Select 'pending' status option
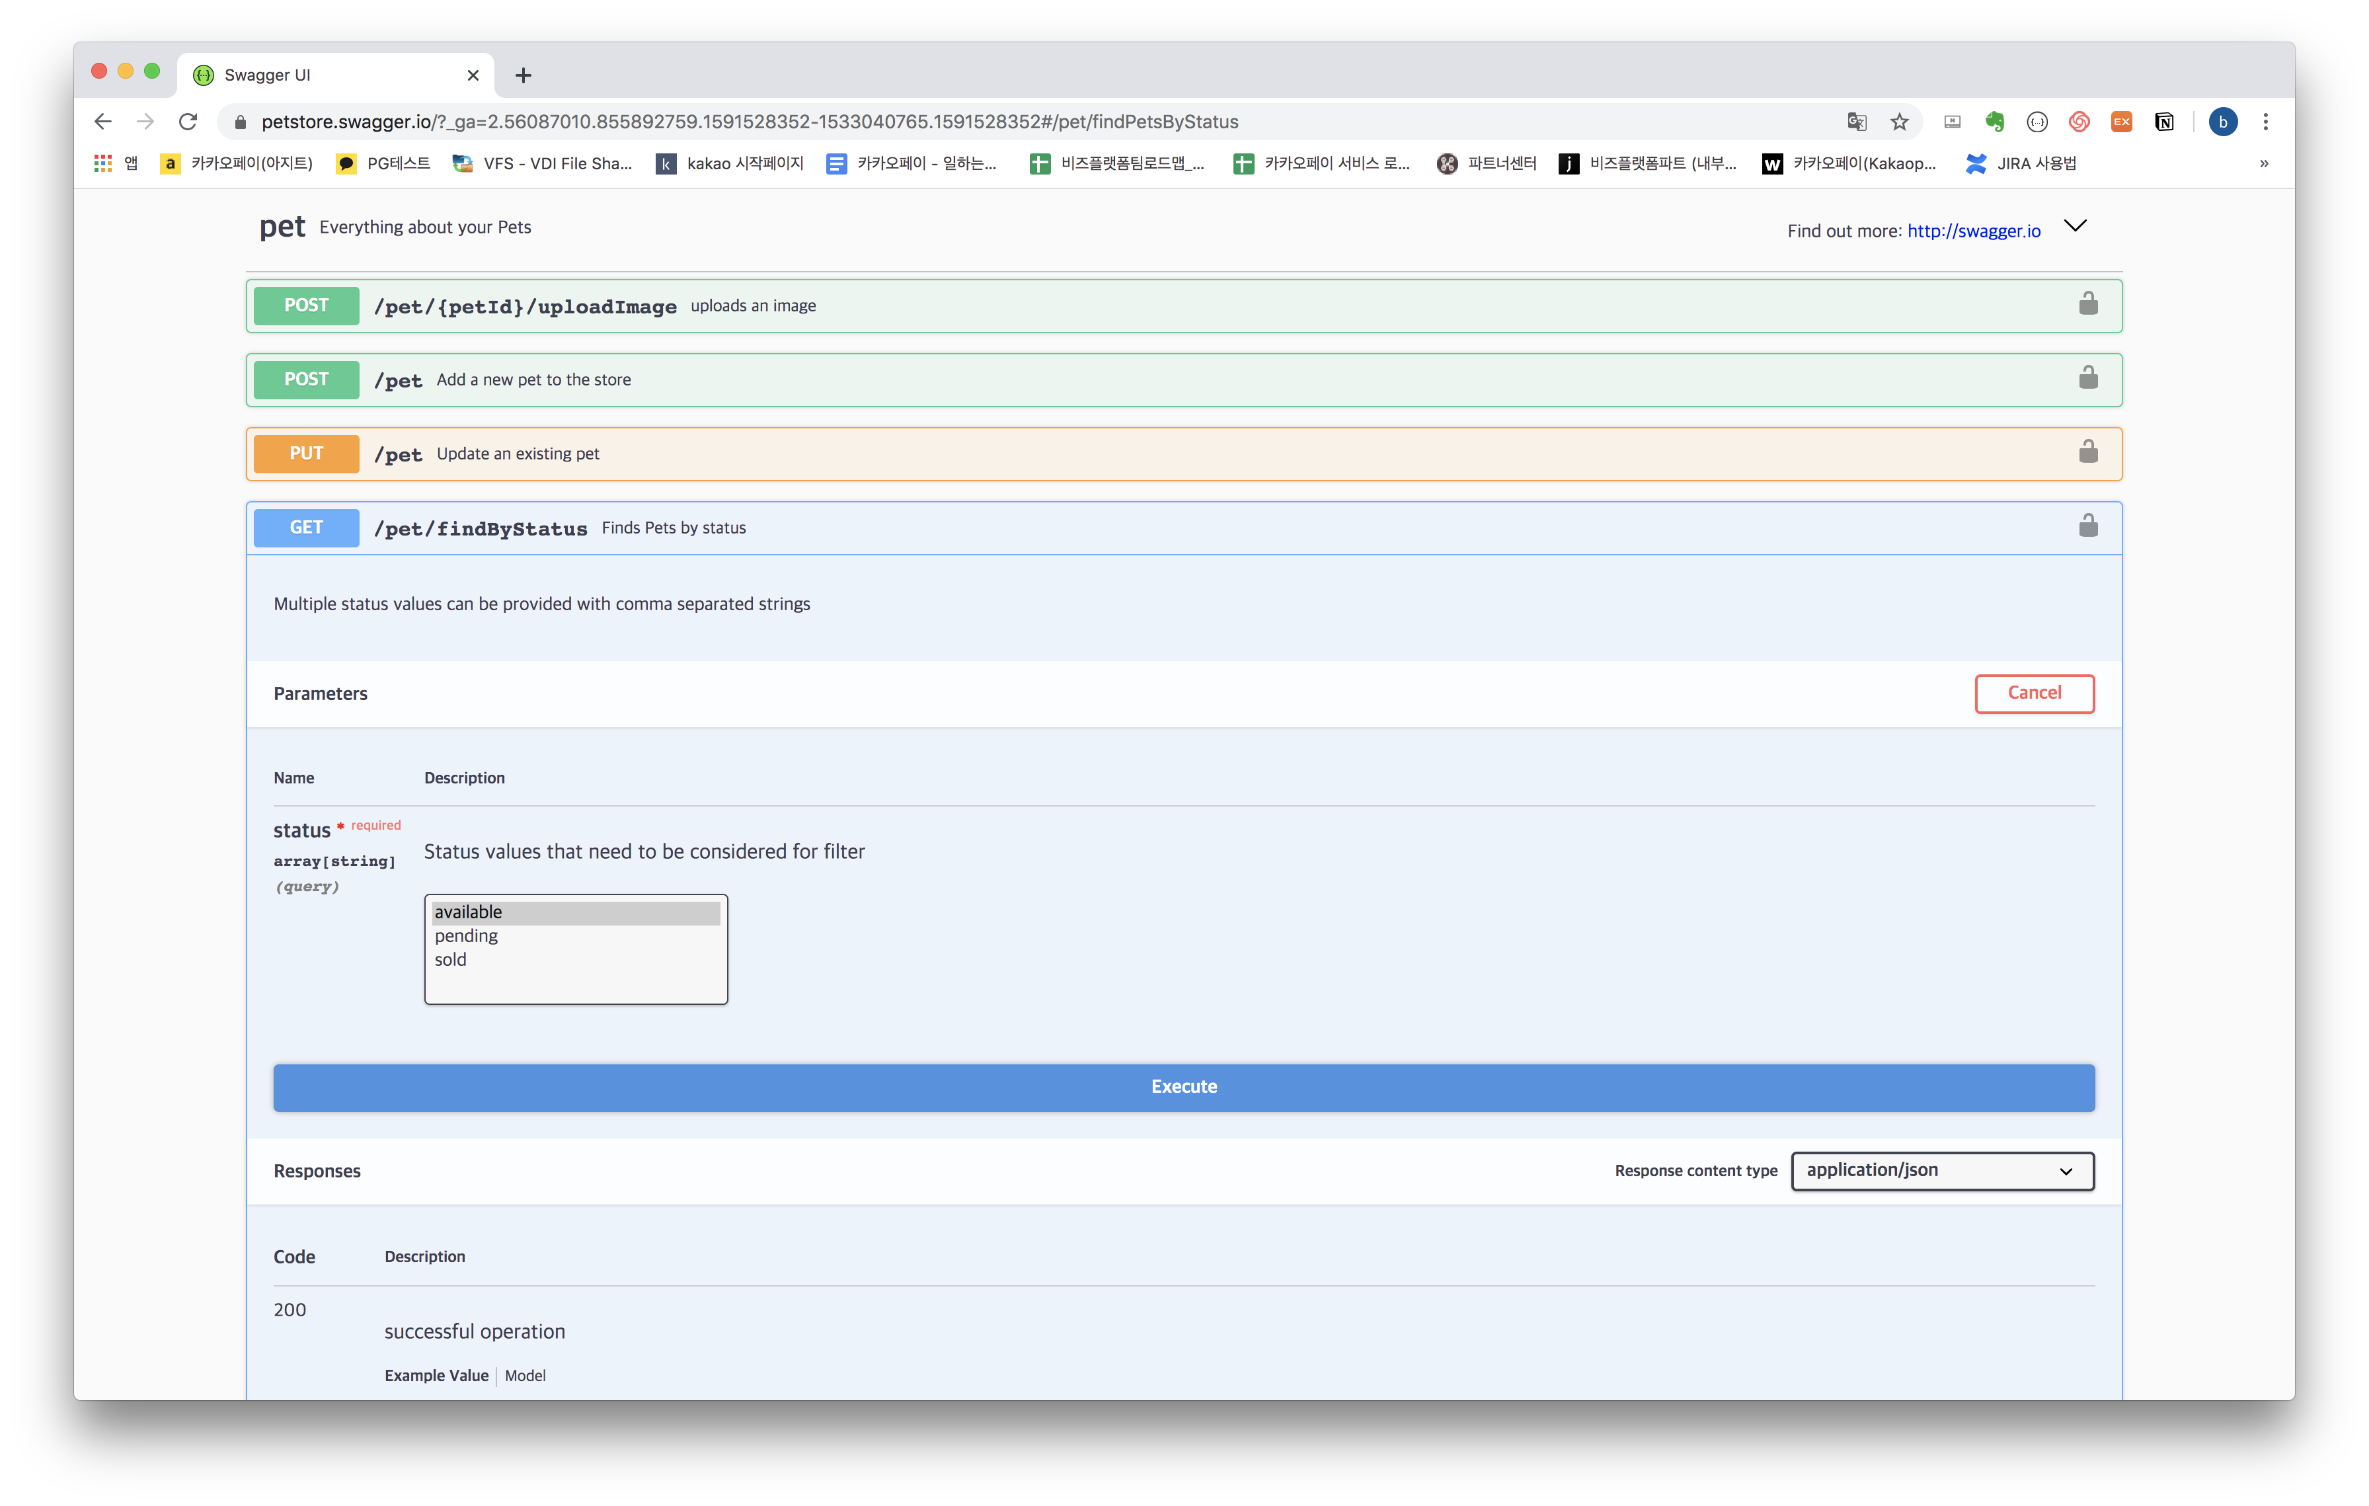This screenshot has width=2369, height=1506. click(466, 935)
